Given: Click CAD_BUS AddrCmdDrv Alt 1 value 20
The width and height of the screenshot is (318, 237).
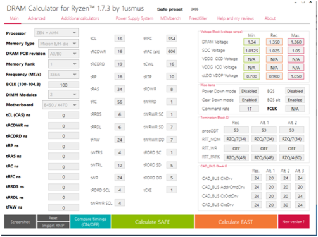Looking at the screenshot, I should click(271, 187).
